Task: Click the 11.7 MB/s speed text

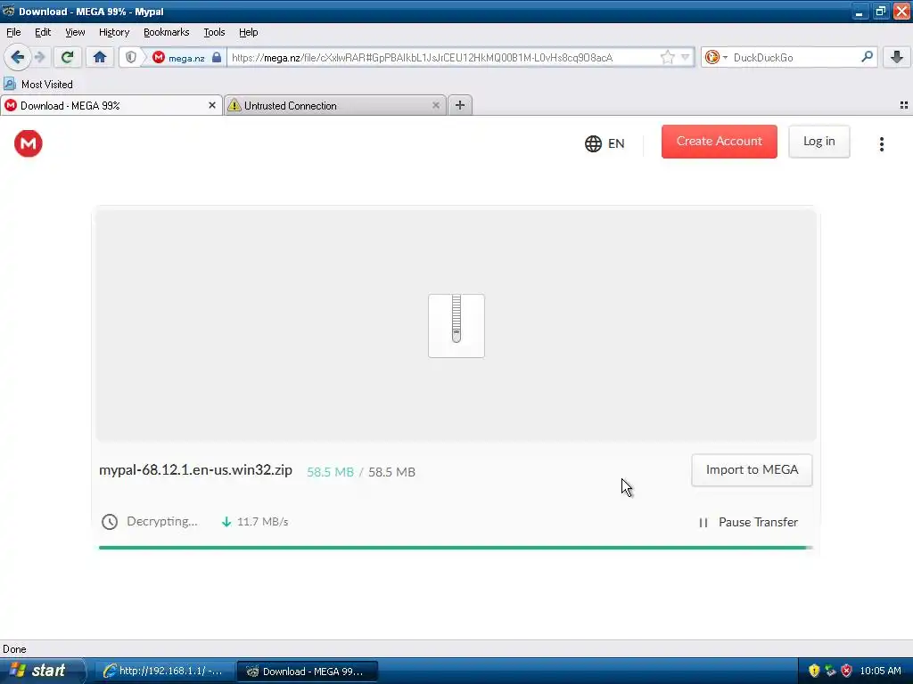Action: [x=263, y=522]
